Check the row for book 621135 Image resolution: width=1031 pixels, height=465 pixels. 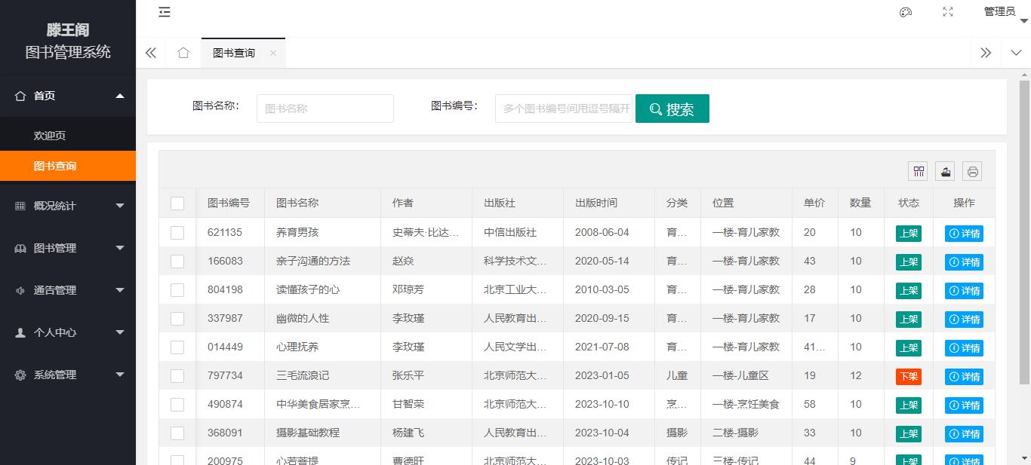point(177,233)
